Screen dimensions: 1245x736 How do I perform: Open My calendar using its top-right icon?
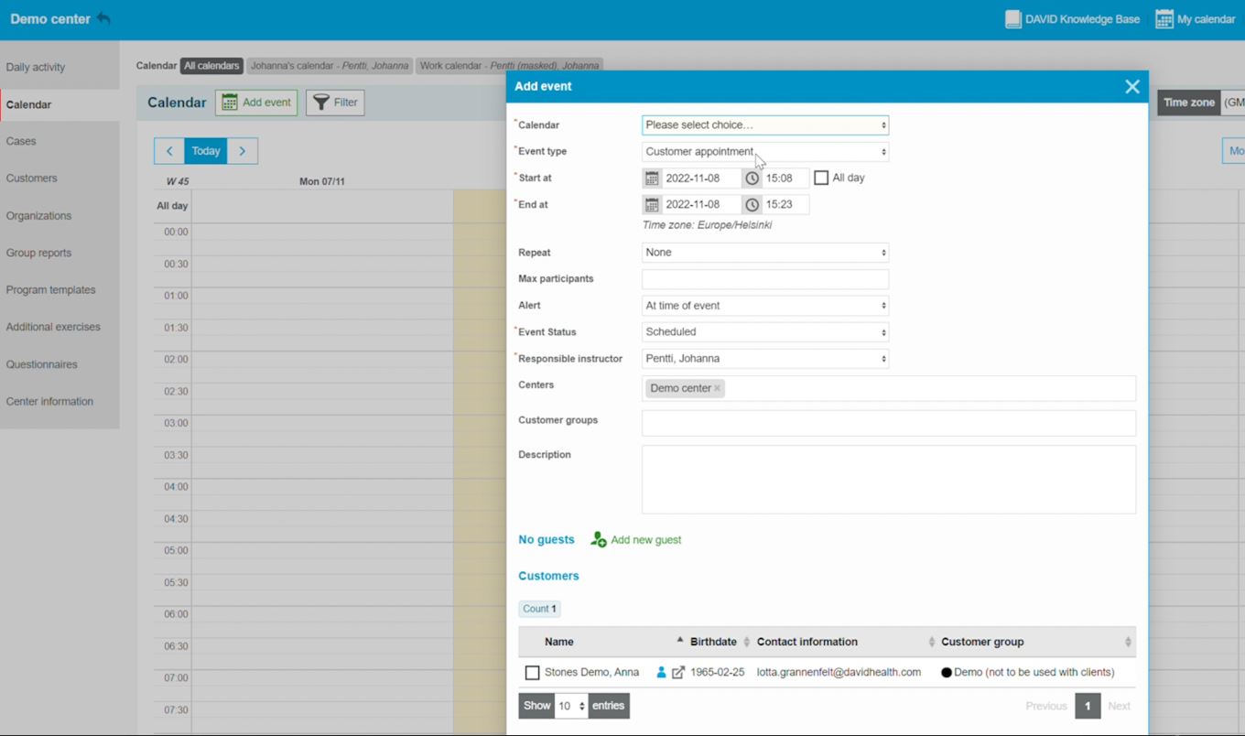click(1163, 17)
